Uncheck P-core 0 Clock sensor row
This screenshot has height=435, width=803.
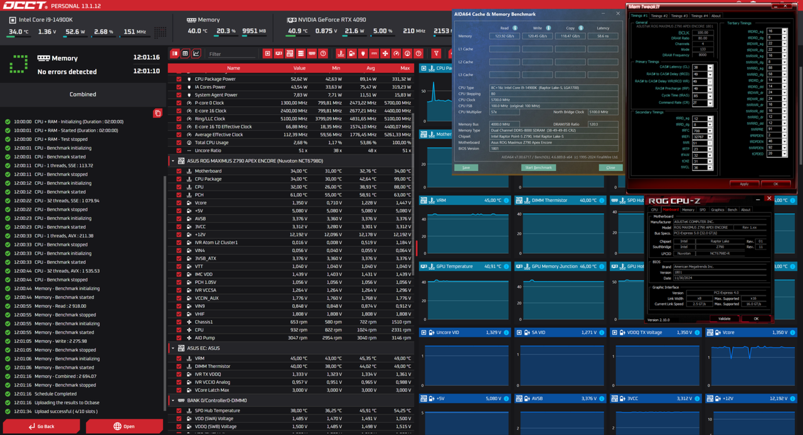179,103
